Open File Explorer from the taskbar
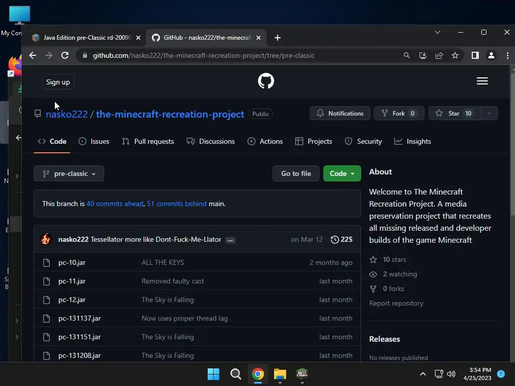 coord(280,374)
